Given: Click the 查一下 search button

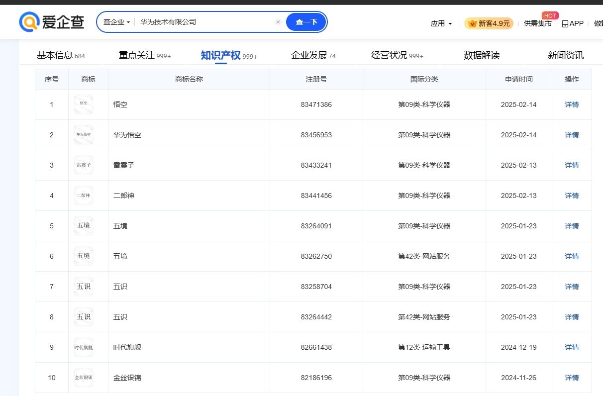Looking at the screenshot, I should tap(306, 22).
